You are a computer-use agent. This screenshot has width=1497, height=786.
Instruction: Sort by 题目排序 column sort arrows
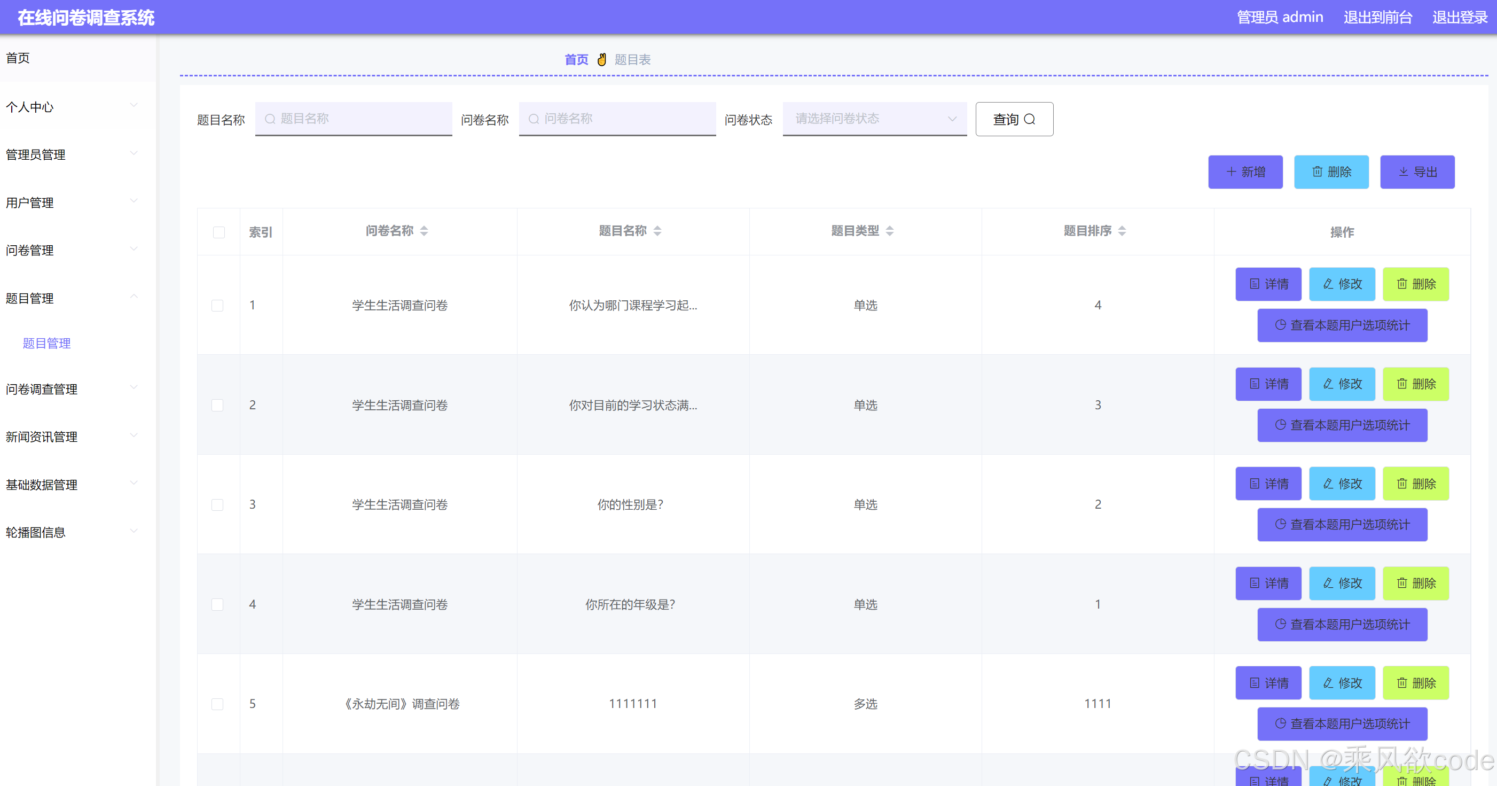click(x=1122, y=231)
